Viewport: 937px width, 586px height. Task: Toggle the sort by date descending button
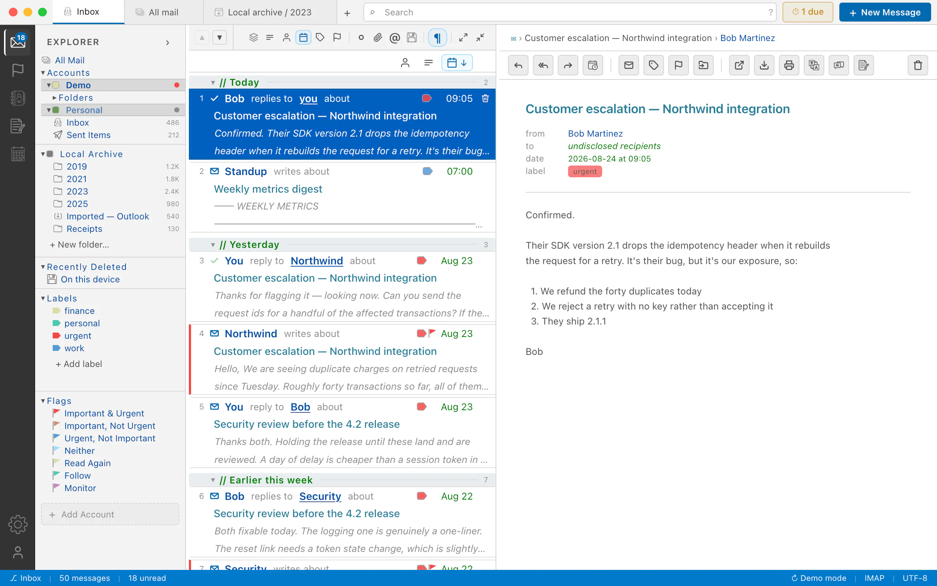(457, 63)
